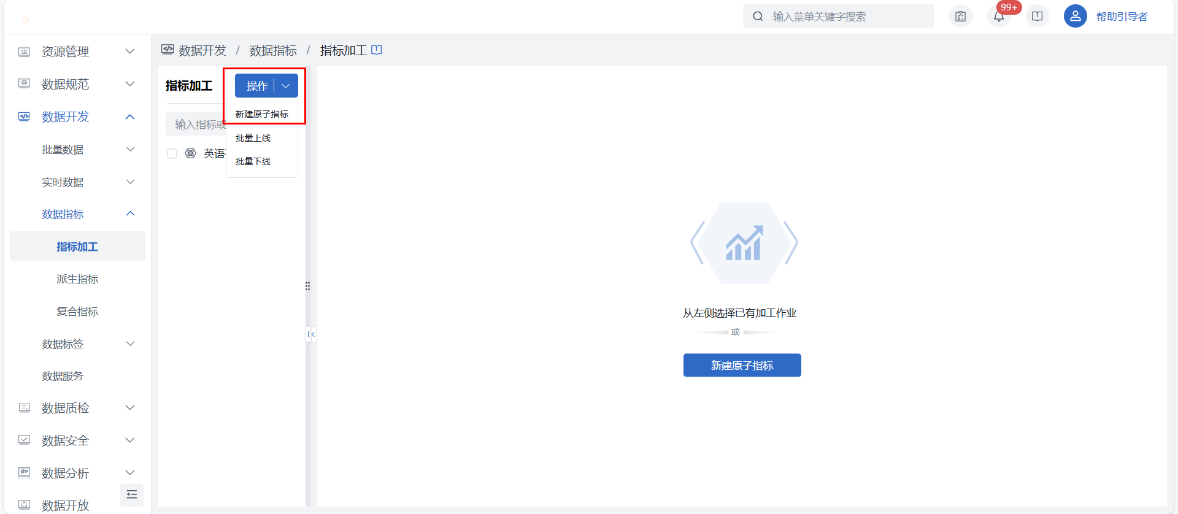
Task: Focus the 输入菜单关键字搜索 field
Action: [839, 17]
